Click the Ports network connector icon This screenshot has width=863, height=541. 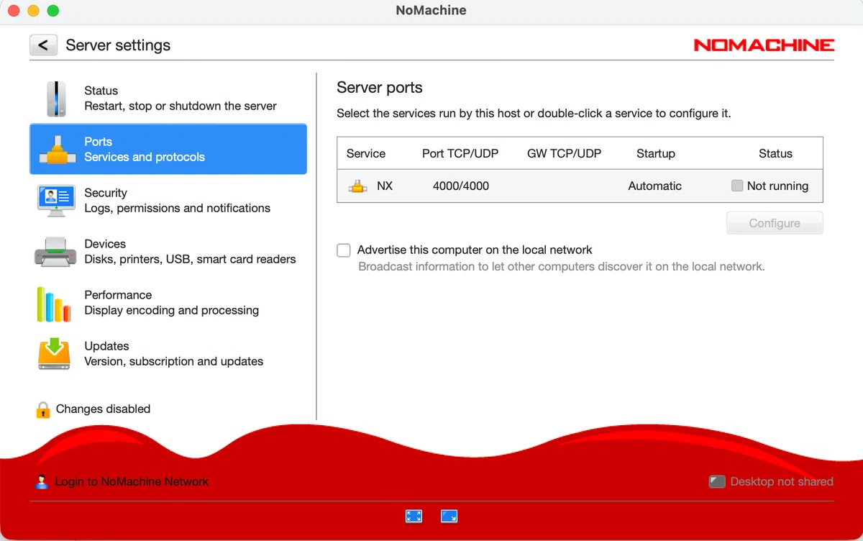pyautogui.click(x=57, y=150)
